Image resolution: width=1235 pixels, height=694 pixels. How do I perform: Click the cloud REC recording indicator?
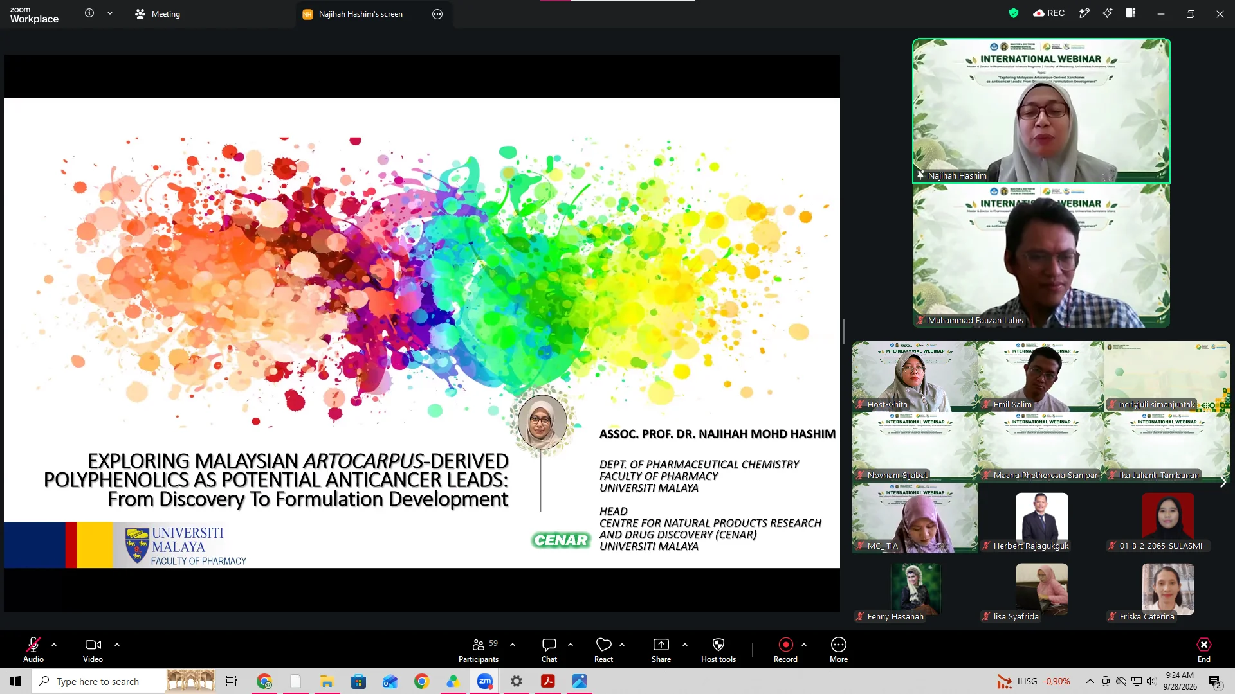(1048, 13)
